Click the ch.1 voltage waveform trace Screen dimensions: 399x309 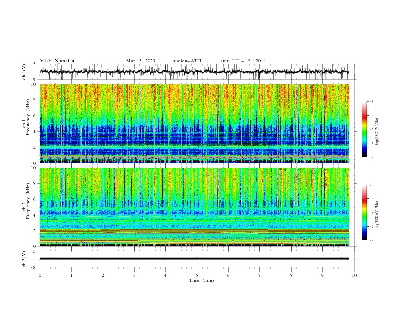pyautogui.click(x=194, y=71)
